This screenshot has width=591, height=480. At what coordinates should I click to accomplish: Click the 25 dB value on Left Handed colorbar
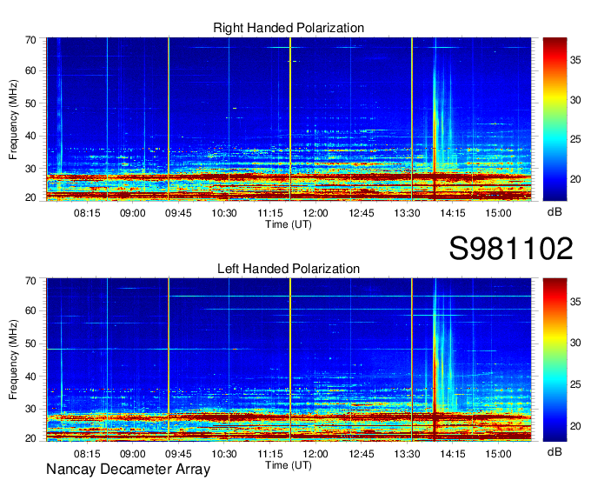(x=575, y=384)
